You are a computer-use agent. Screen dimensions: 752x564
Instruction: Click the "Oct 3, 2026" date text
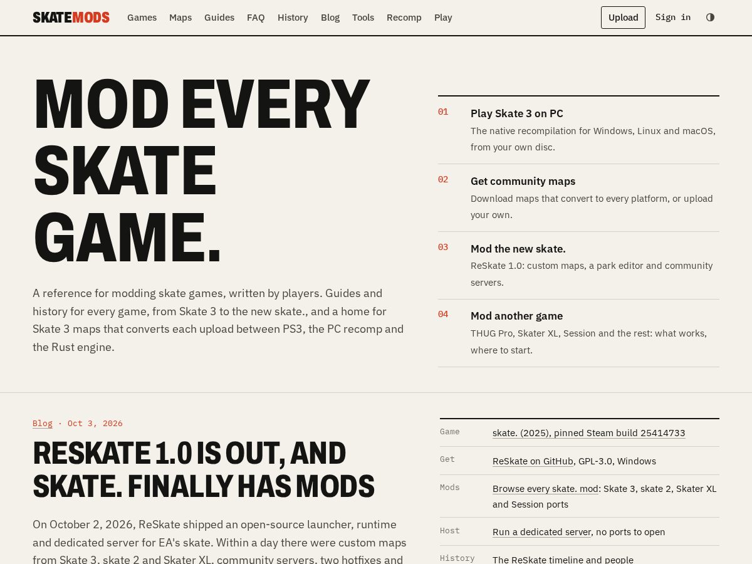pos(95,424)
